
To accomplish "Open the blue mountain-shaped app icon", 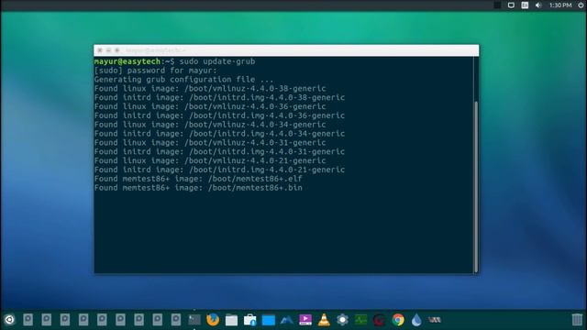I will click(287, 320).
